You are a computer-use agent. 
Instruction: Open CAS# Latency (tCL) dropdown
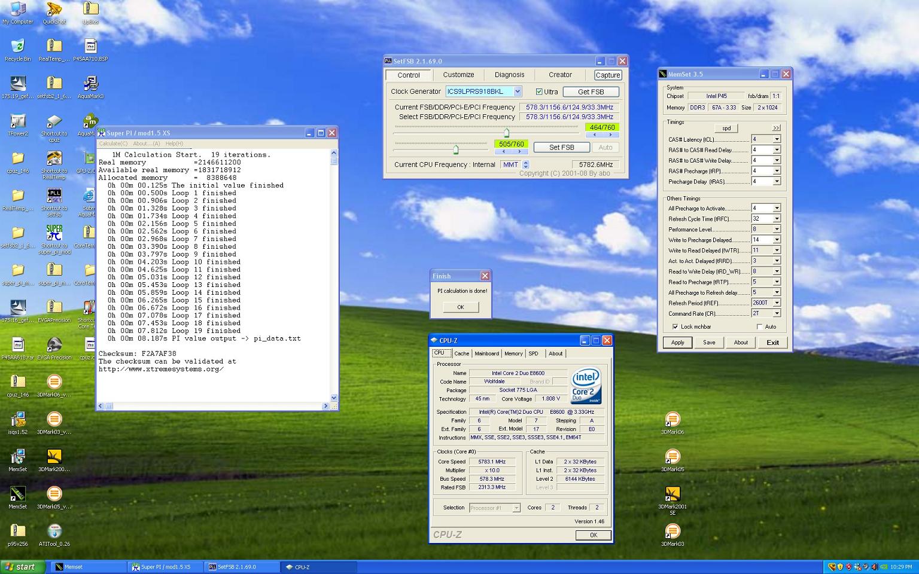point(777,139)
